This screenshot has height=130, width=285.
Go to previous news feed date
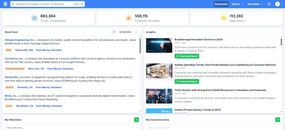click(x=114, y=32)
